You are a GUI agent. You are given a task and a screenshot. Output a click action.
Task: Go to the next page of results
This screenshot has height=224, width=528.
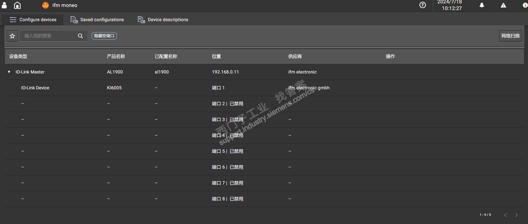coord(517,215)
